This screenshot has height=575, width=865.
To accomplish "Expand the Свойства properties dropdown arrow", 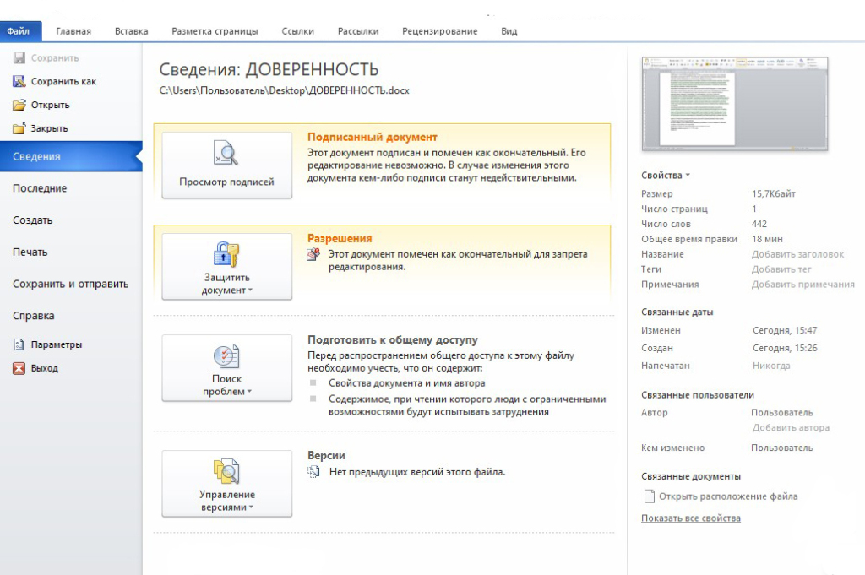I will coord(687,176).
